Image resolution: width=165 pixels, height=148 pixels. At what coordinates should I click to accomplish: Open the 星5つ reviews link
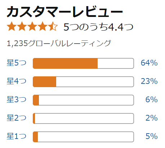[x=17, y=63]
